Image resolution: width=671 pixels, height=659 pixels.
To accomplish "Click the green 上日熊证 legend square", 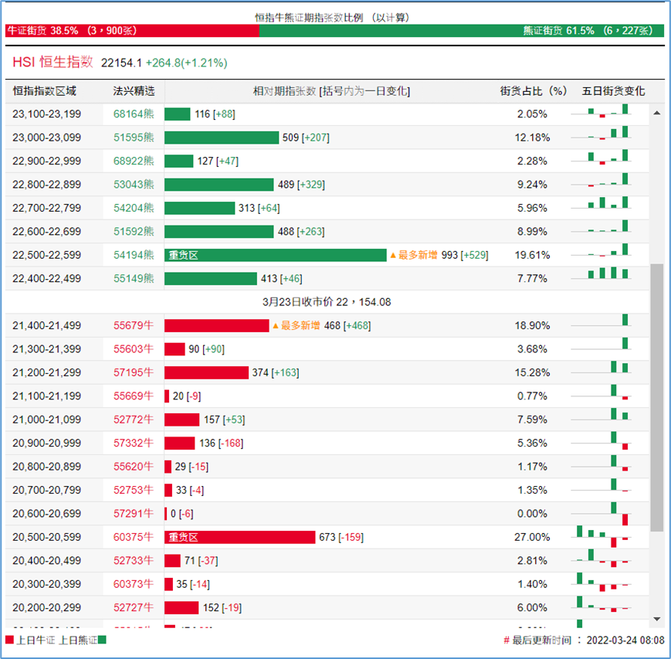I will [102, 640].
